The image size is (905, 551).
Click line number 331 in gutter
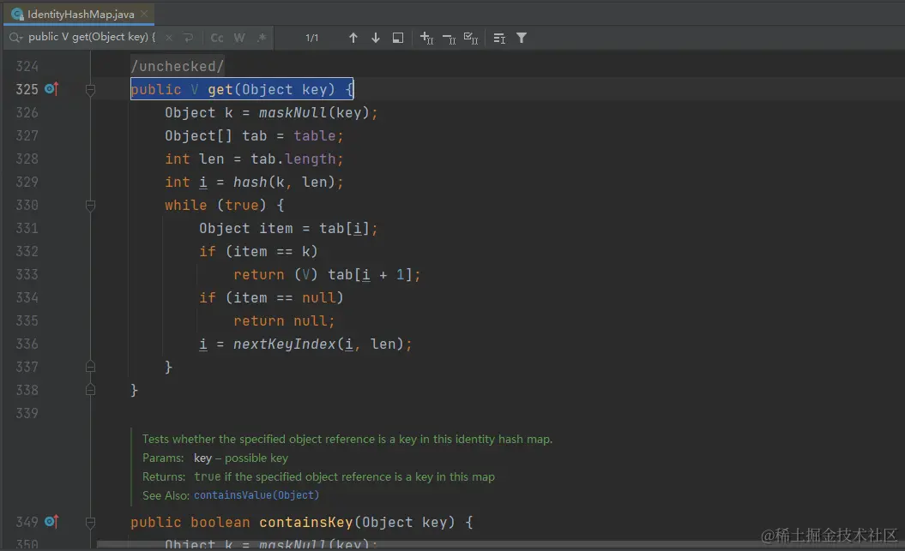[x=27, y=228]
